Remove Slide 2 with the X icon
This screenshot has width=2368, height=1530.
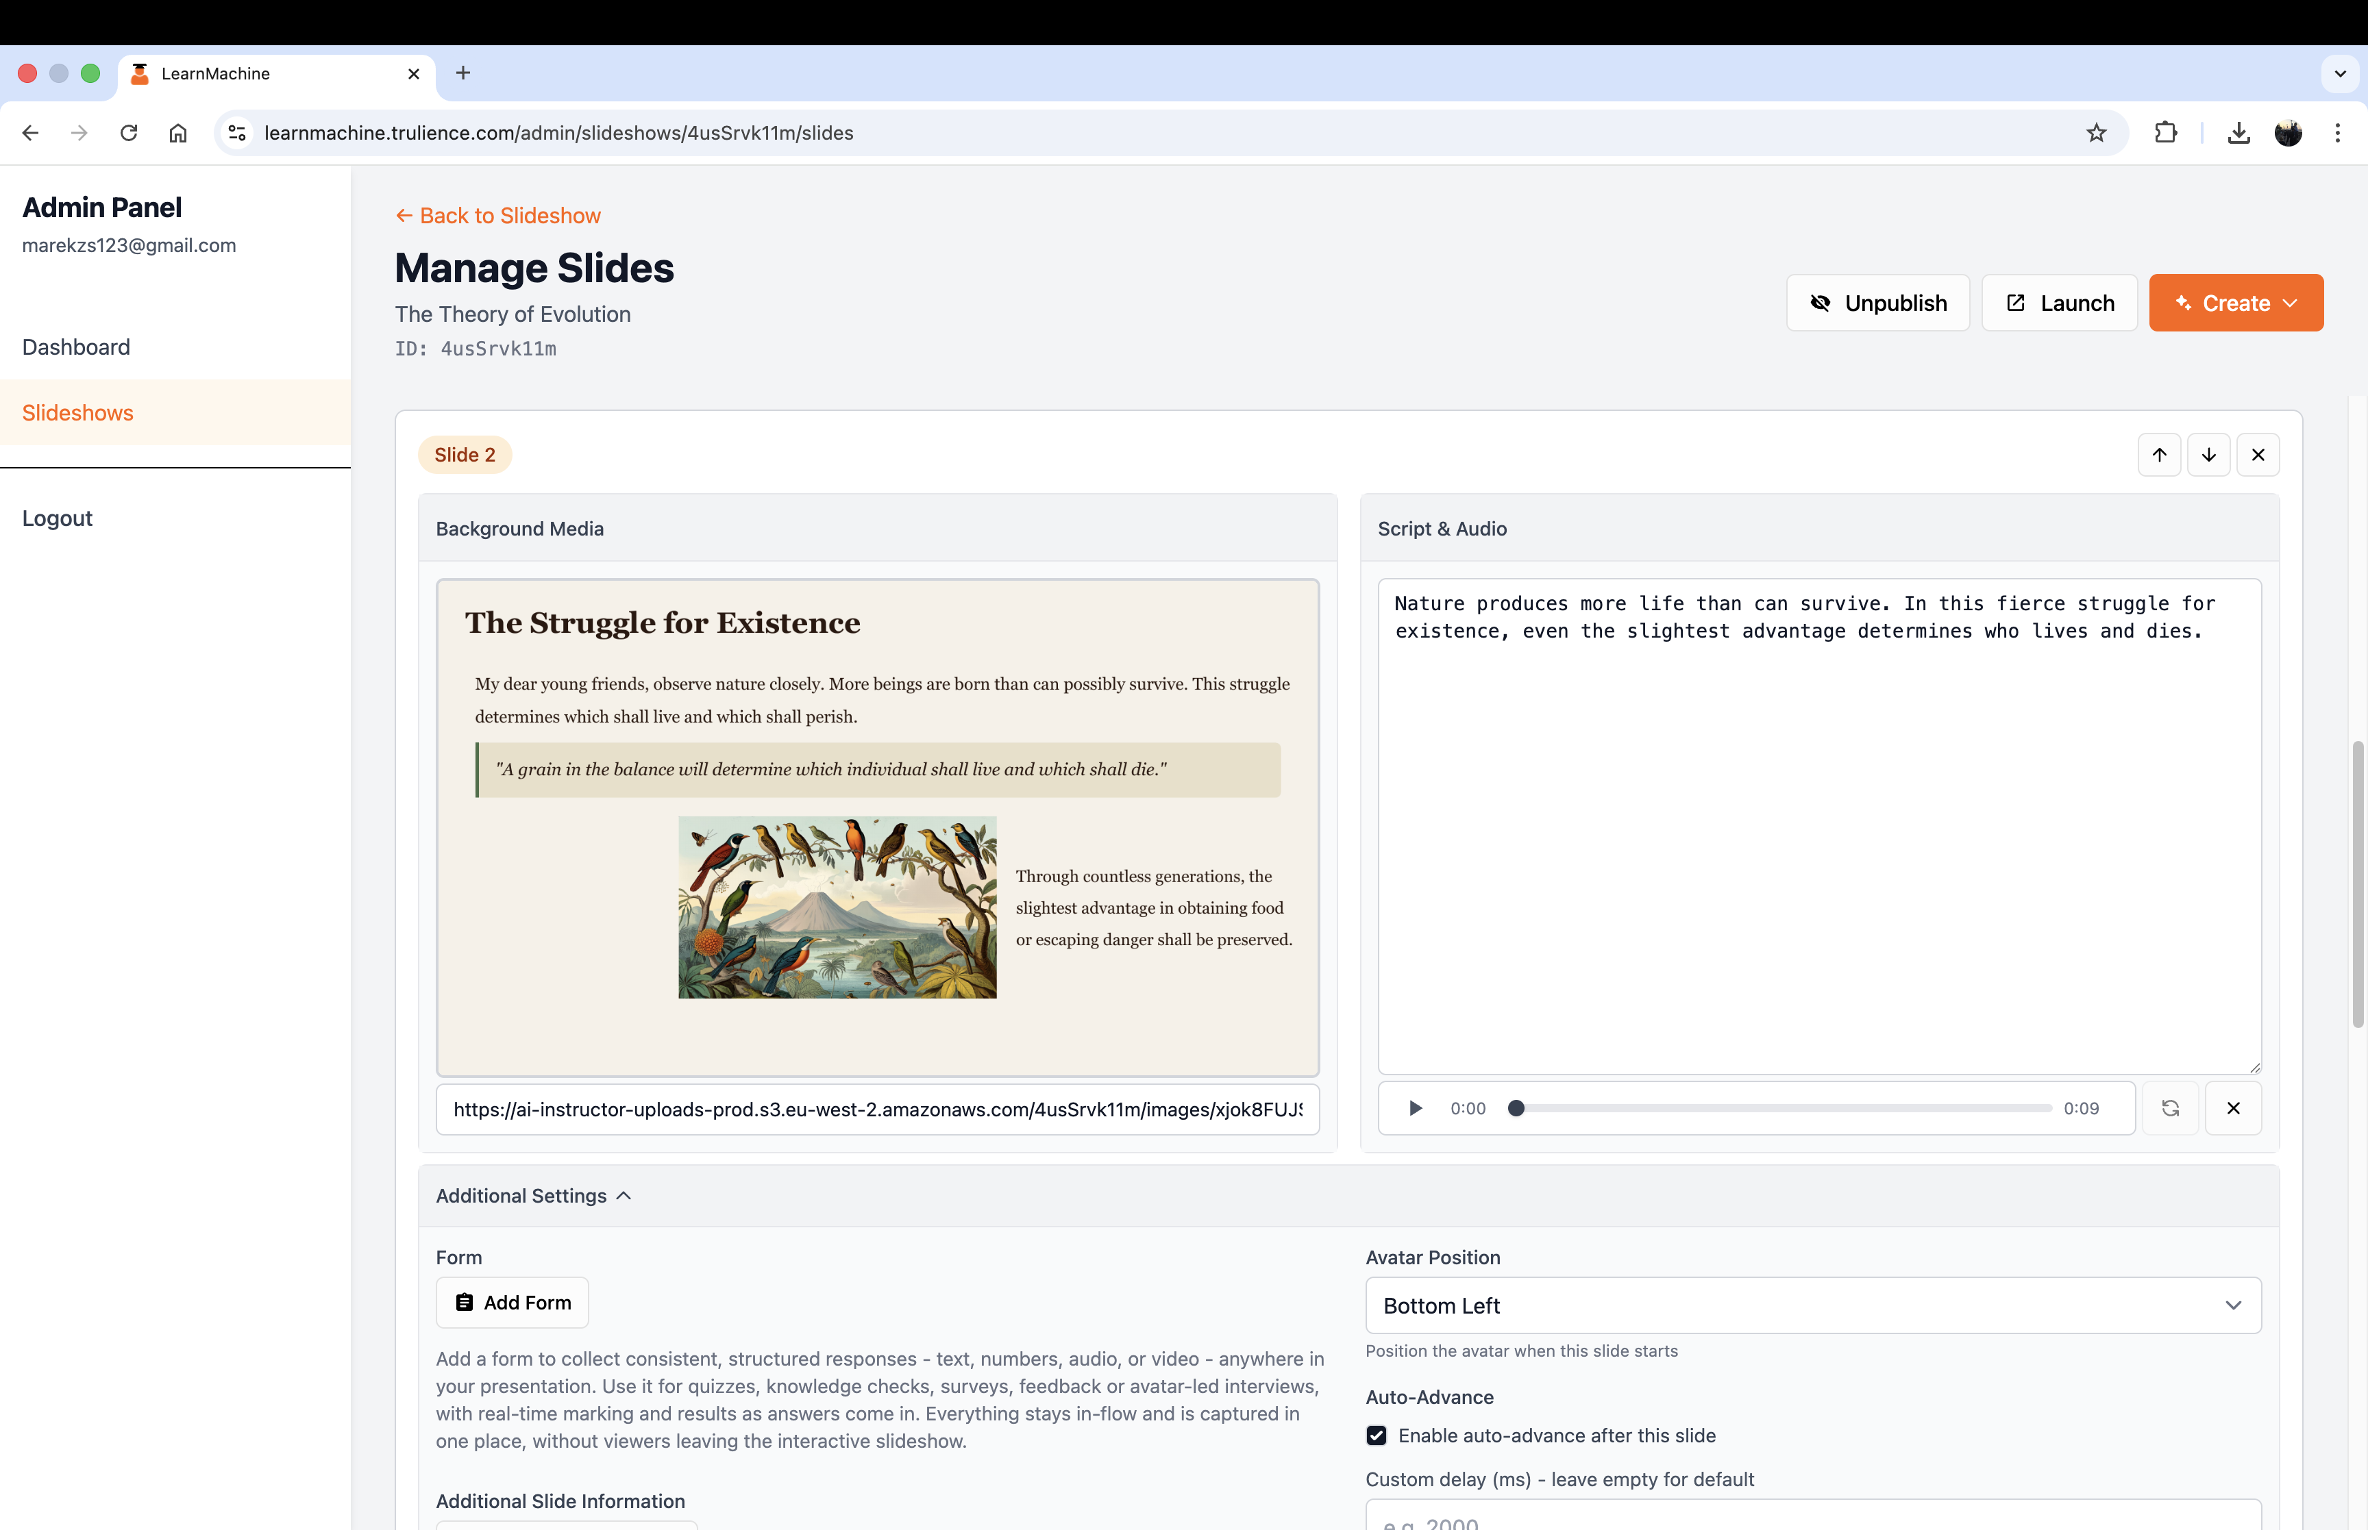(x=2258, y=454)
